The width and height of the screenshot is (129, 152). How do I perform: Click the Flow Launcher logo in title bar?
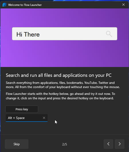(4, 5)
